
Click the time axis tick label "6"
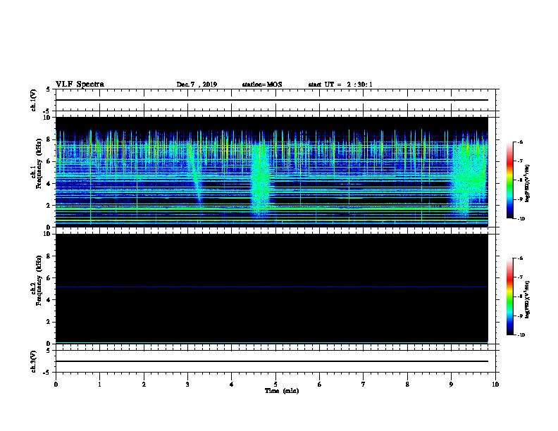pyautogui.click(x=320, y=385)
